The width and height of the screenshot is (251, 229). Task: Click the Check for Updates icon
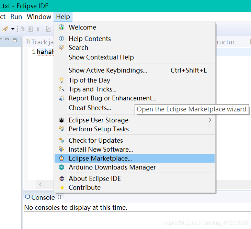click(x=61, y=140)
